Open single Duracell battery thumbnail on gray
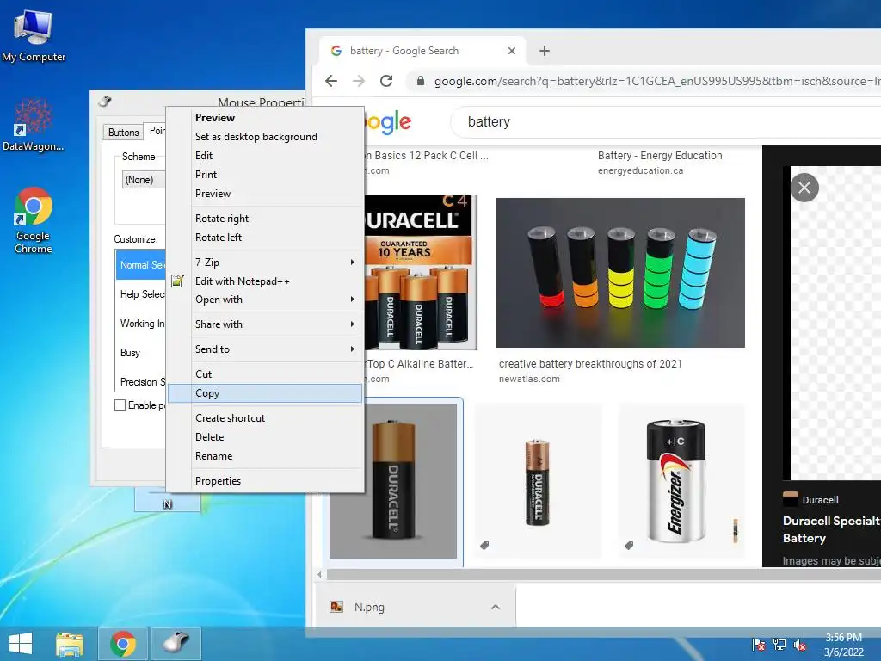Viewport: 881px width, 661px height. coord(392,481)
